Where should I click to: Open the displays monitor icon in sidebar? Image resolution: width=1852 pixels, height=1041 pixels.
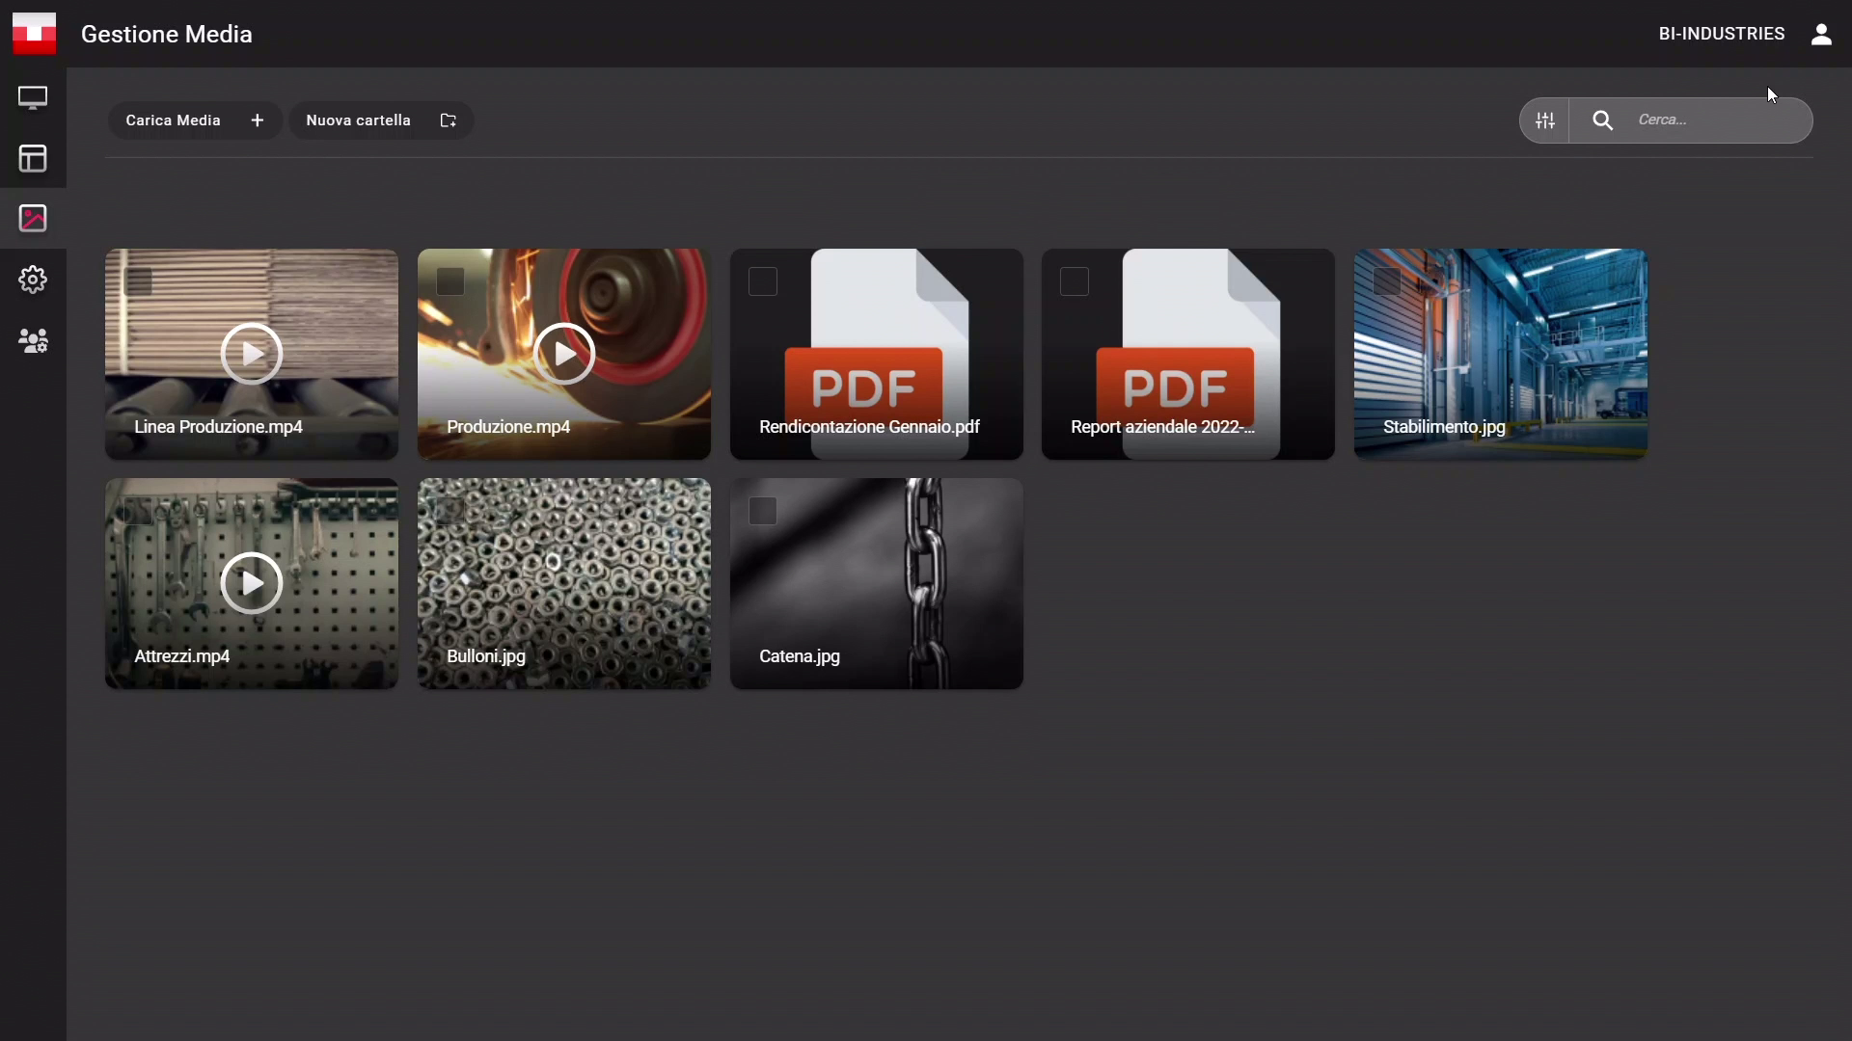(x=33, y=97)
